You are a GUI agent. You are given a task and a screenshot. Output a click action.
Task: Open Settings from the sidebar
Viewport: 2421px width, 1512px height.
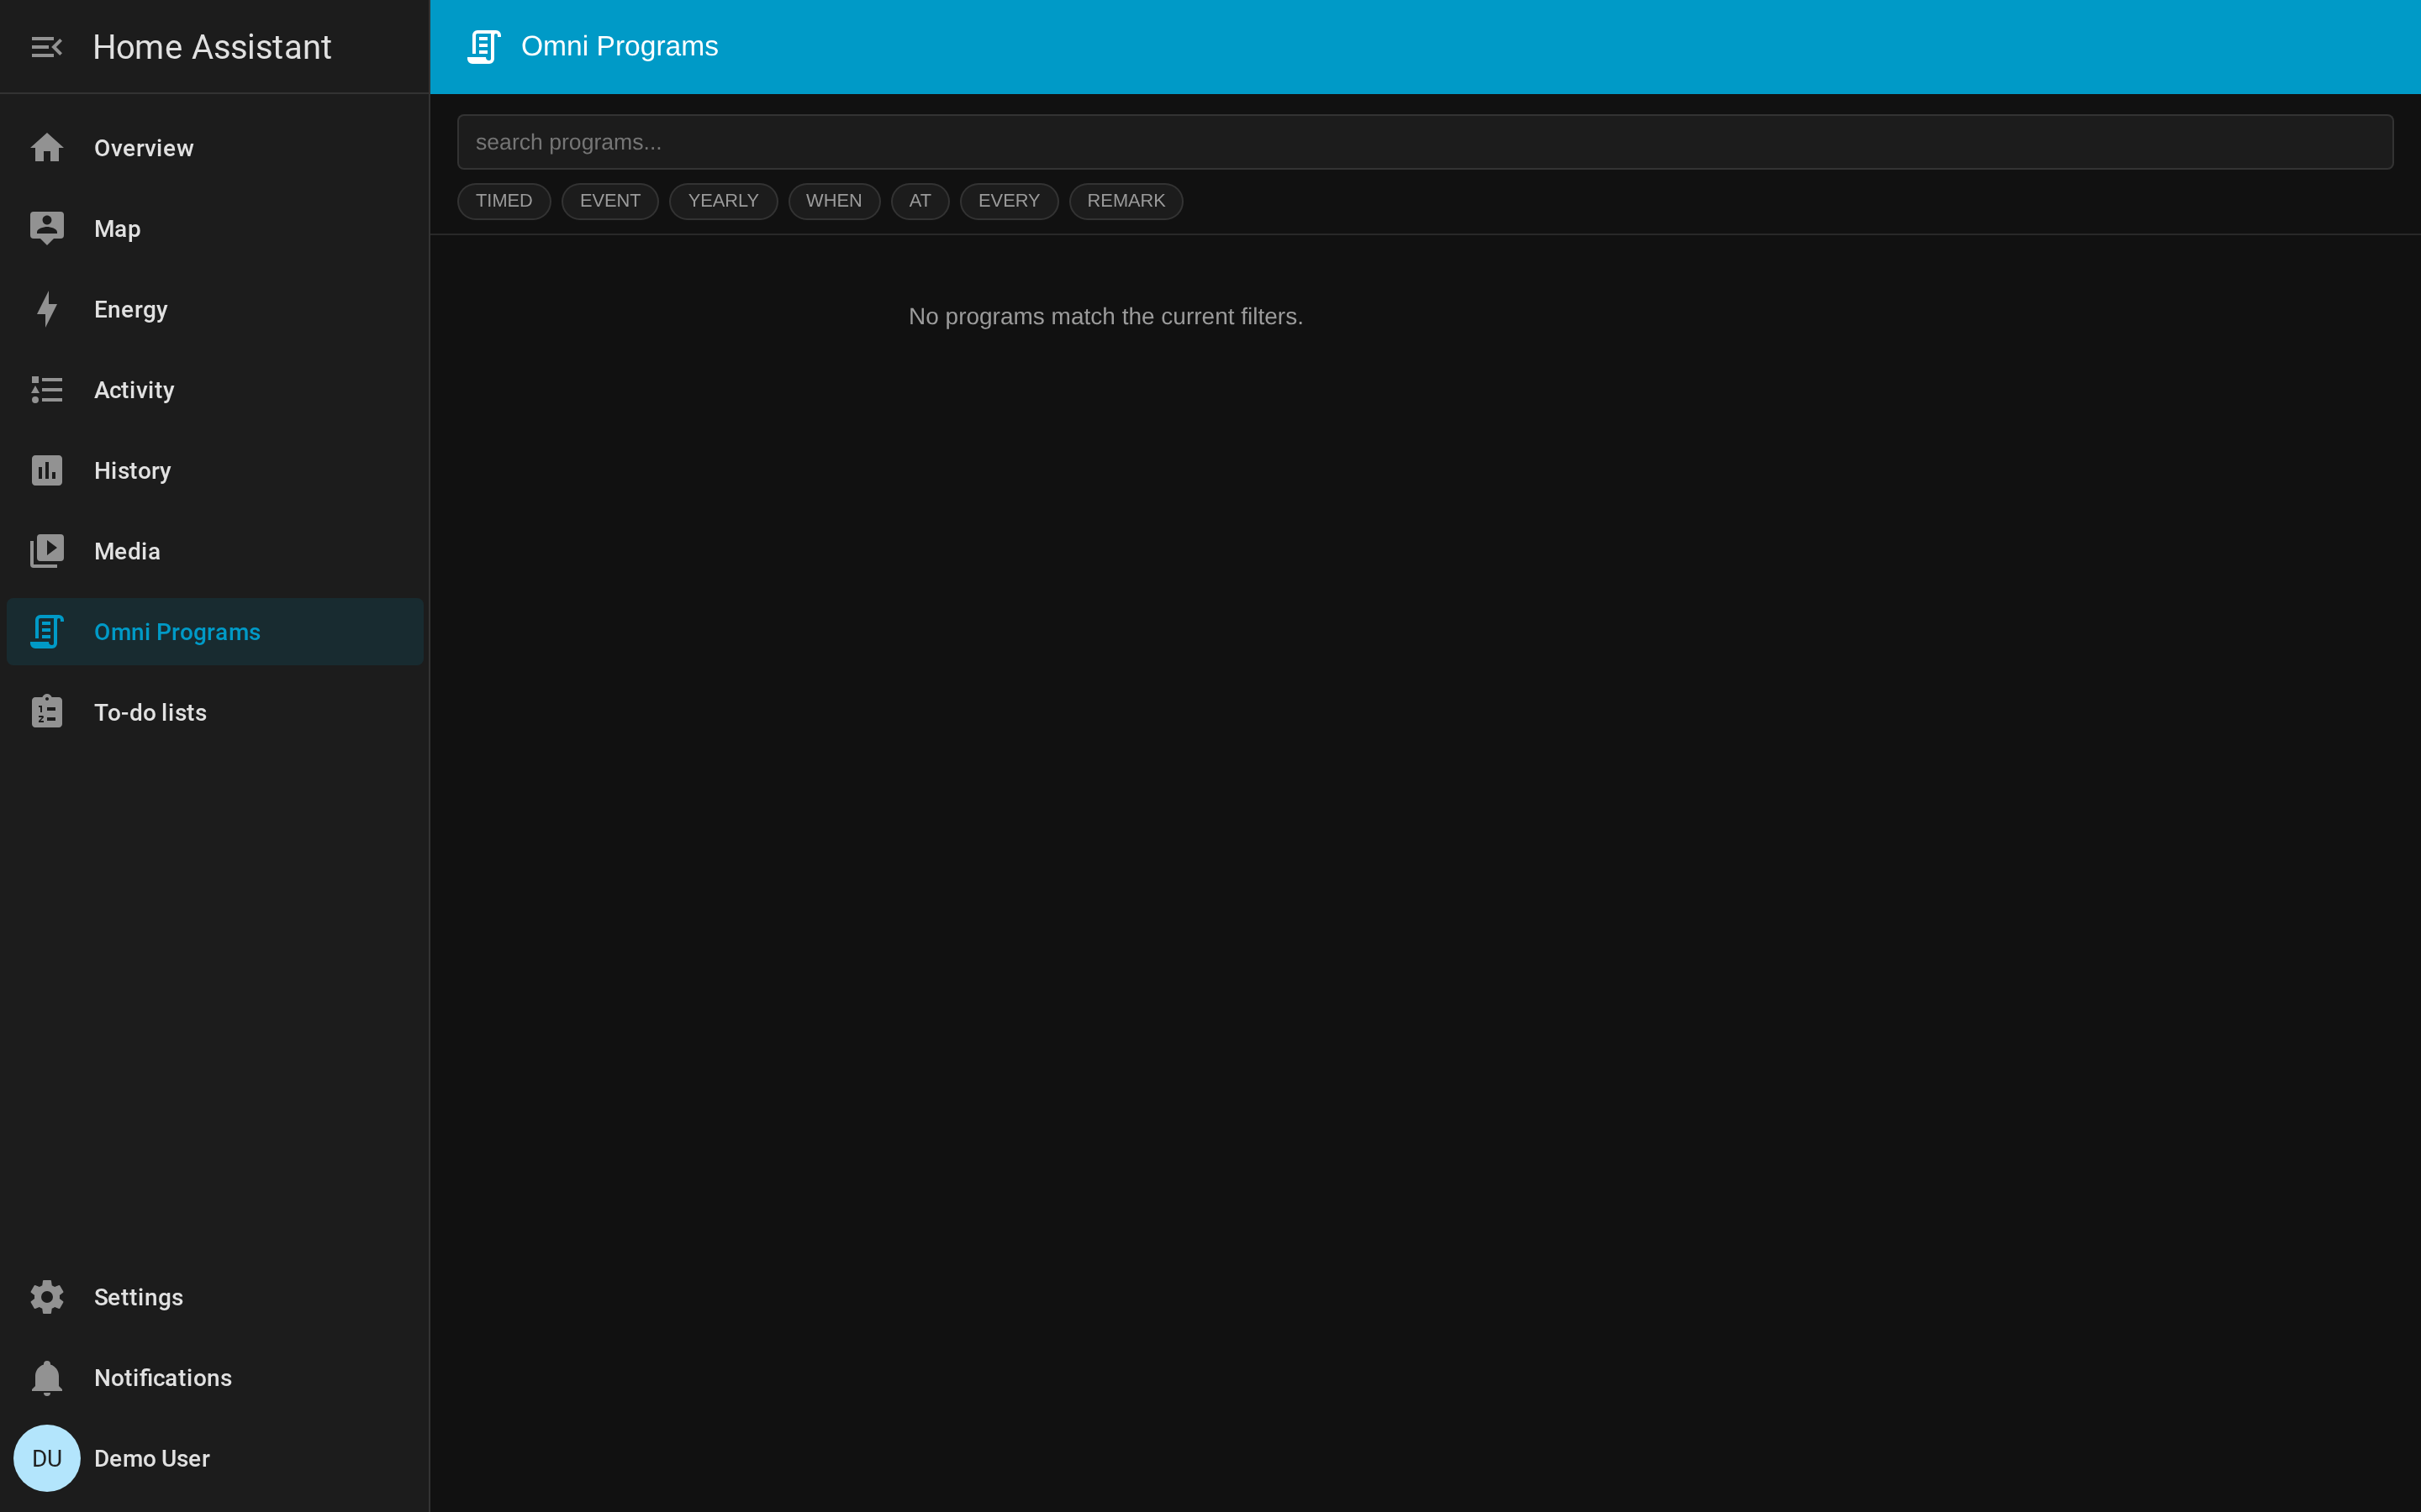(215, 1297)
